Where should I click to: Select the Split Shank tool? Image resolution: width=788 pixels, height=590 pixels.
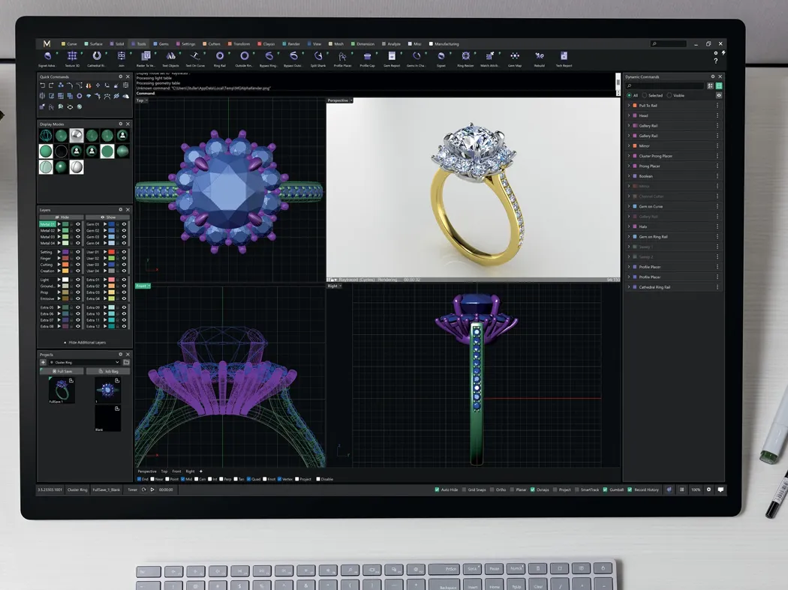(317, 57)
